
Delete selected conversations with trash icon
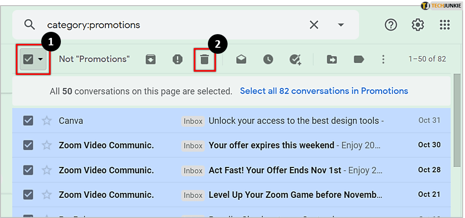pyautogui.click(x=205, y=59)
